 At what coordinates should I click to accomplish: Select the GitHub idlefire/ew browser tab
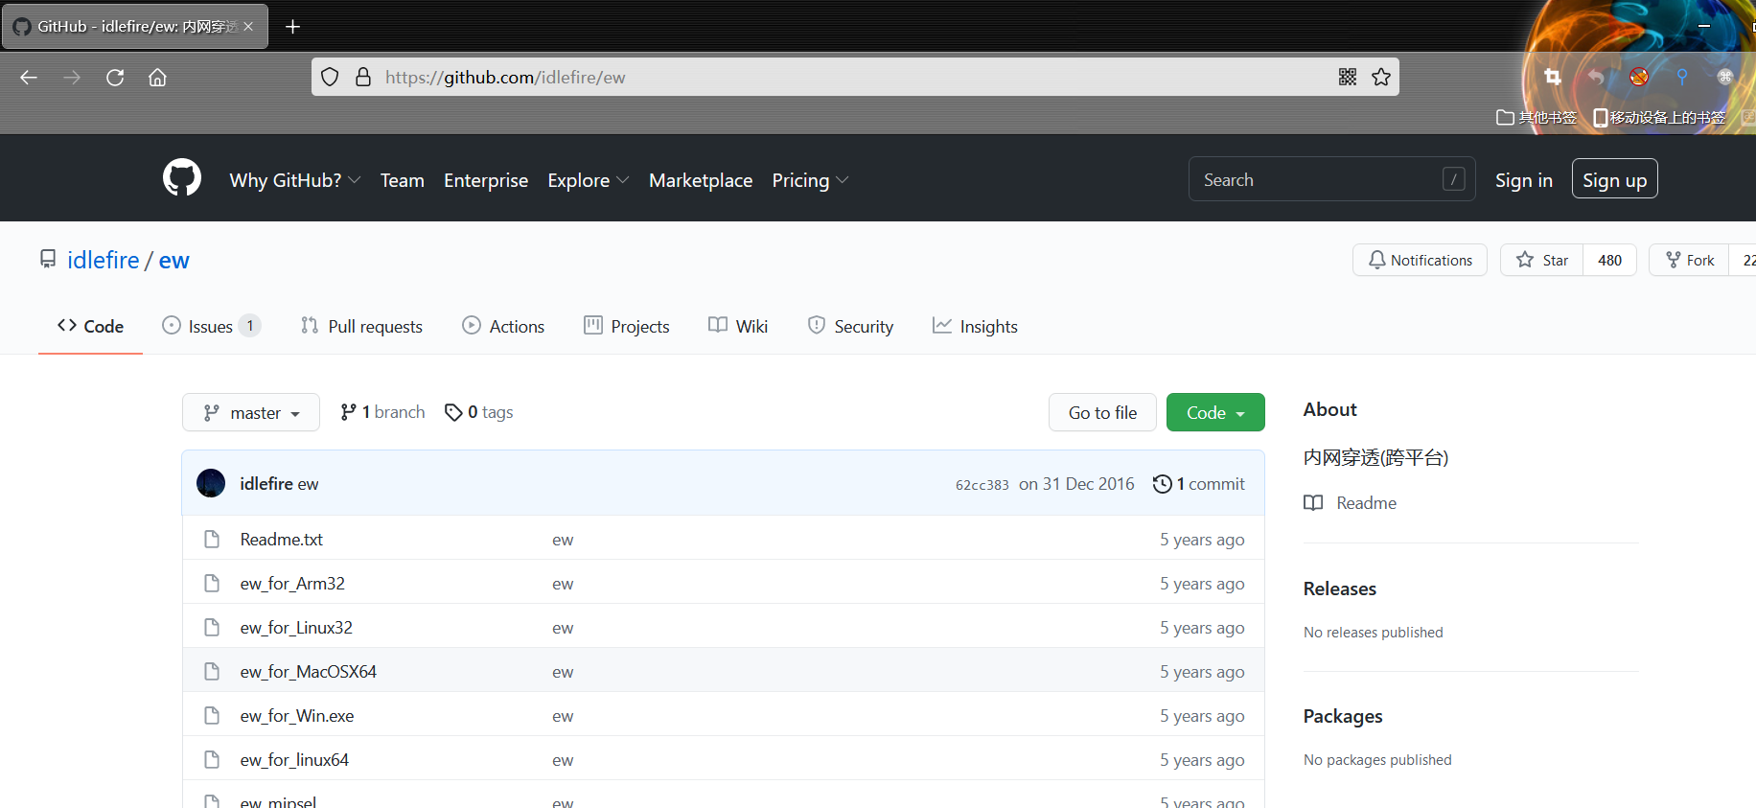pyautogui.click(x=135, y=27)
